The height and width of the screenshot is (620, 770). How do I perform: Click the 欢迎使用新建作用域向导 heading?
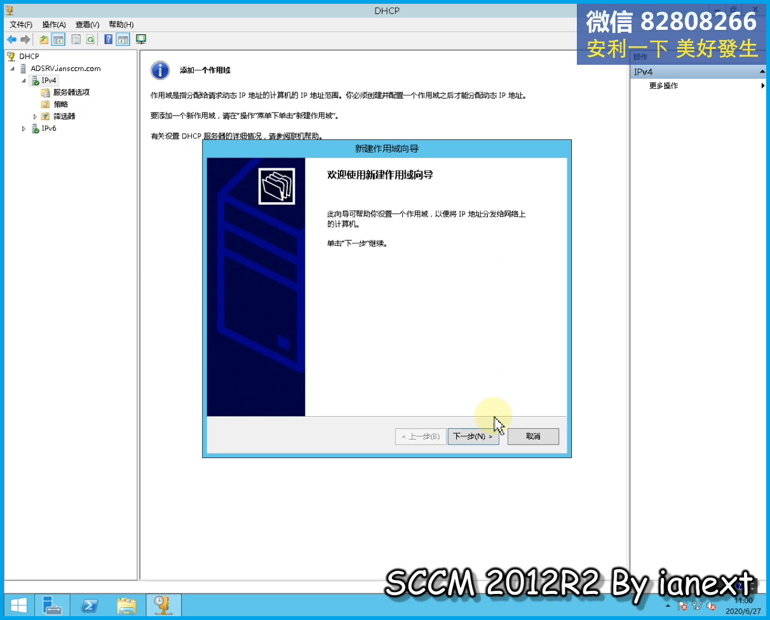(380, 175)
